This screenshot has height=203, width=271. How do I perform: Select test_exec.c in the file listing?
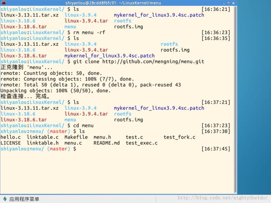pos(142,143)
